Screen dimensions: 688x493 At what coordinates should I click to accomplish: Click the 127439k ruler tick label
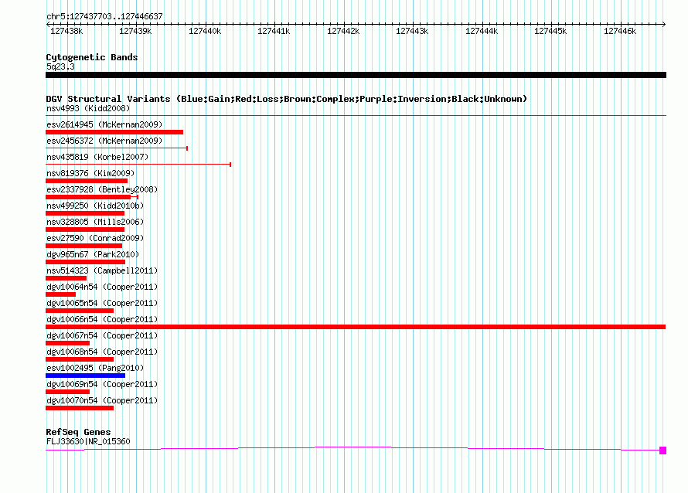pyautogui.click(x=135, y=31)
